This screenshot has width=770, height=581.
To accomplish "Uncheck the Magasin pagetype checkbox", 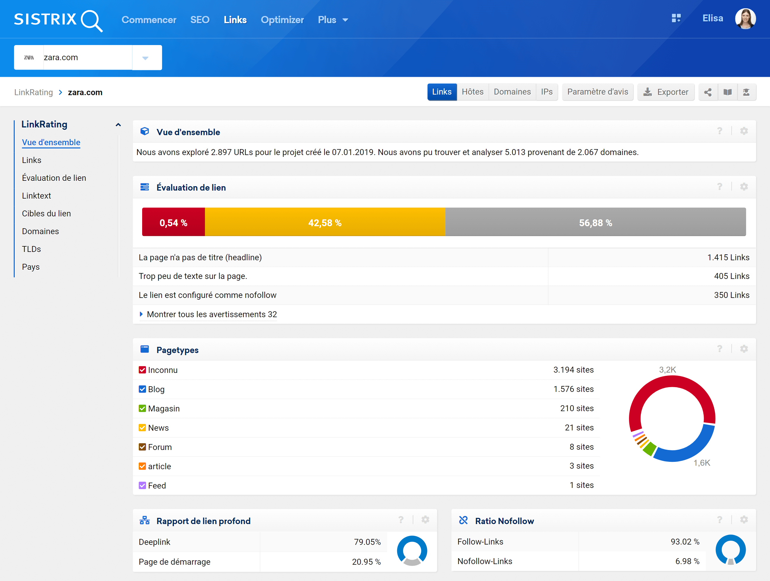I will pos(142,408).
